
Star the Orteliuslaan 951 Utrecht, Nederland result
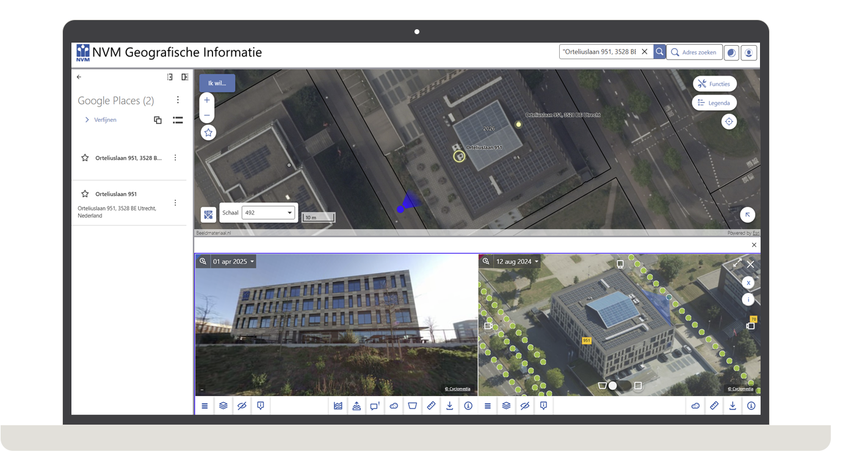[85, 194]
